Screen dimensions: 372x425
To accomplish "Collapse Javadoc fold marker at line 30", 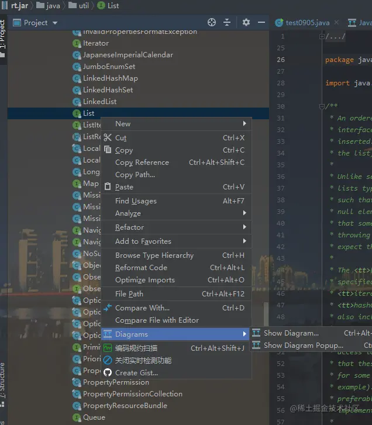I will point(322,106).
